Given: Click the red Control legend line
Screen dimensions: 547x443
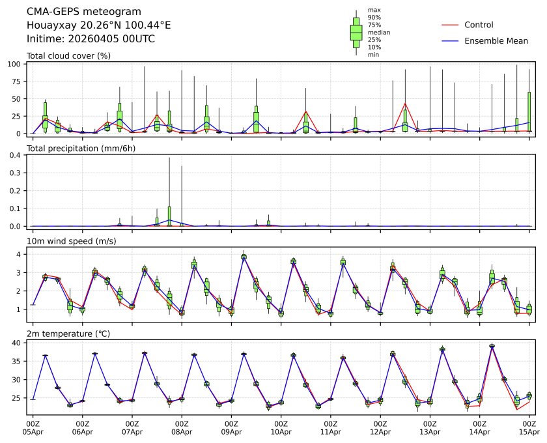Looking at the screenshot, I should click(x=450, y=25).
